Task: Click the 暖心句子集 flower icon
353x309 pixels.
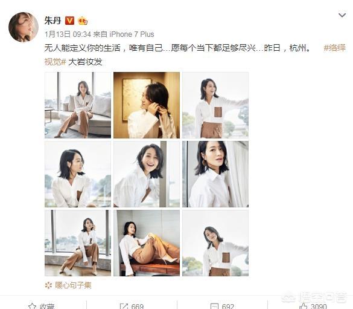Action: [48, 285]
